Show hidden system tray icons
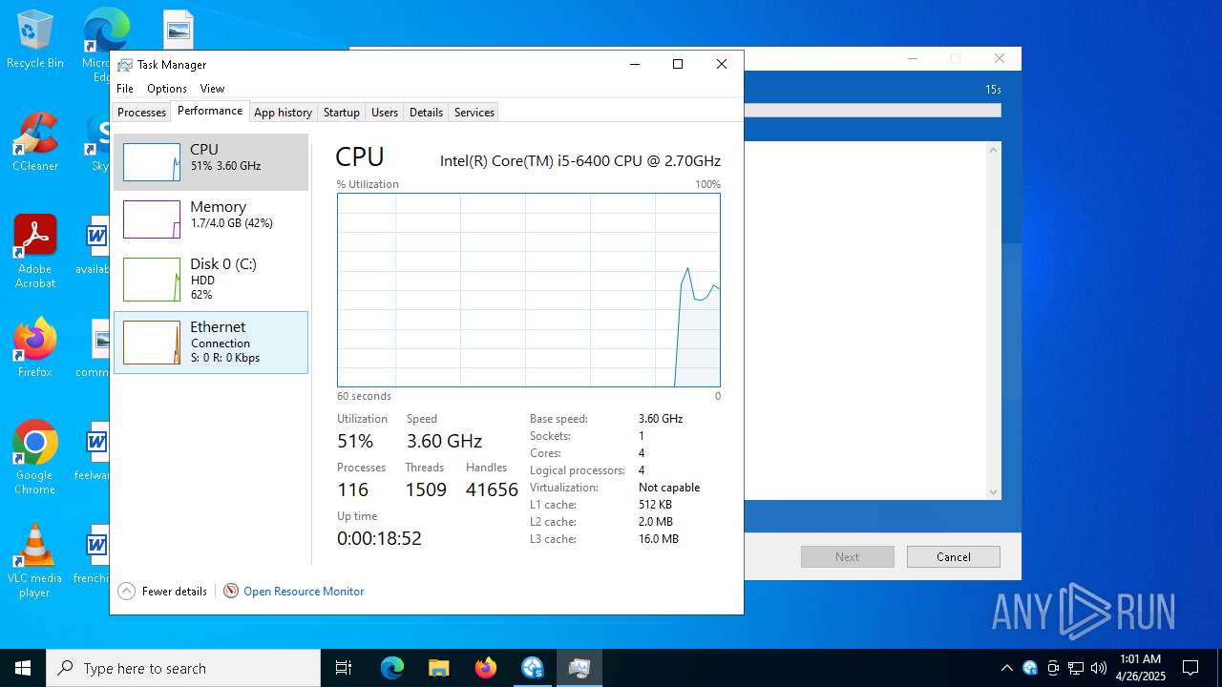The height and width of the screenshot is (687, 1222). pyautogui.click(x=1006, y=668)
